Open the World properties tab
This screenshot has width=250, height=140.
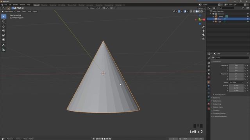click(209, 77)
